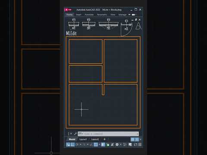Click the green status bar icon
Image resolution: width=207 pixels, height=155 pixels.
point(108,145)
